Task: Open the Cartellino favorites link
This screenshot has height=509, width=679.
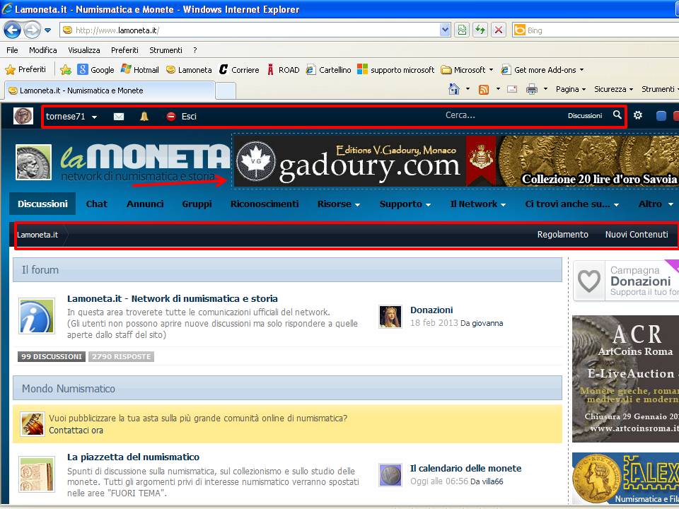Action: click(x=329, y=70)
